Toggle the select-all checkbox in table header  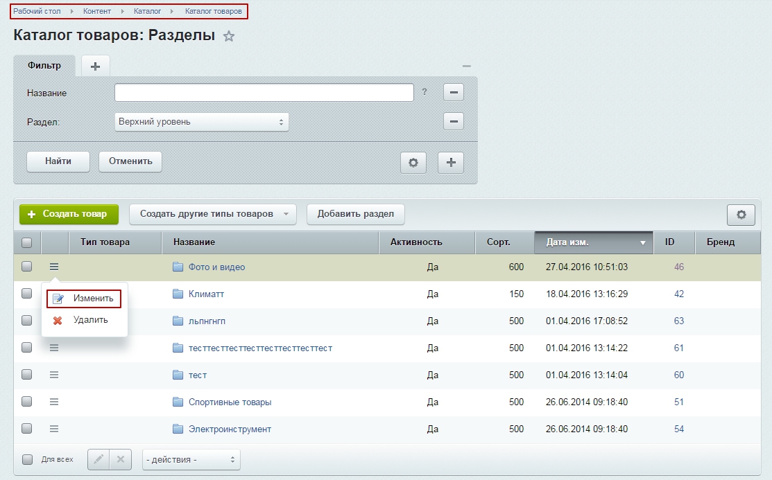pyautogui.click(x=27, y=242)
